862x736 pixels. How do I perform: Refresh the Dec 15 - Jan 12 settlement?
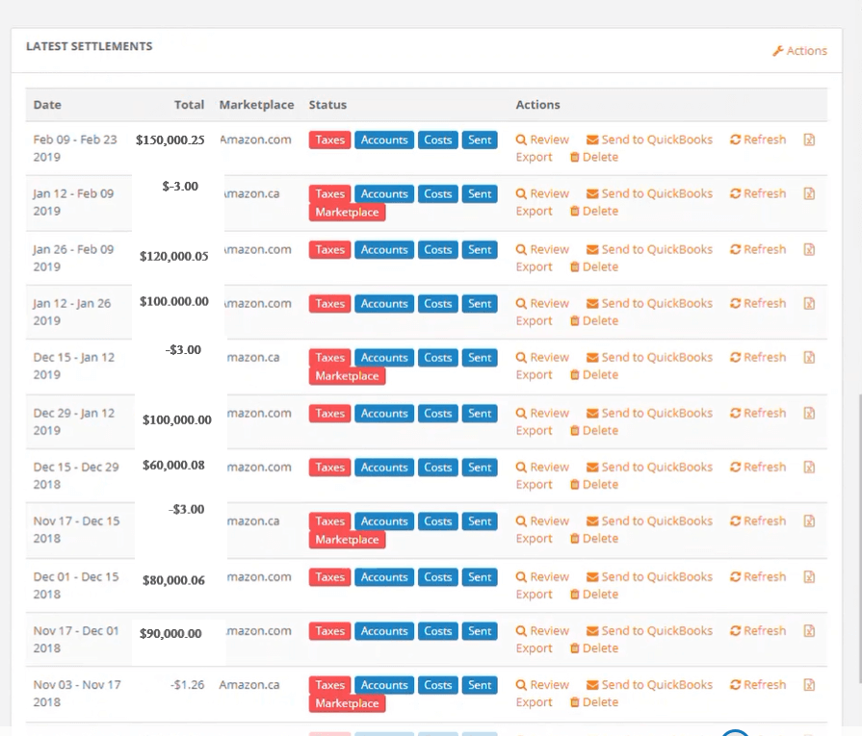tap(758, 357)
